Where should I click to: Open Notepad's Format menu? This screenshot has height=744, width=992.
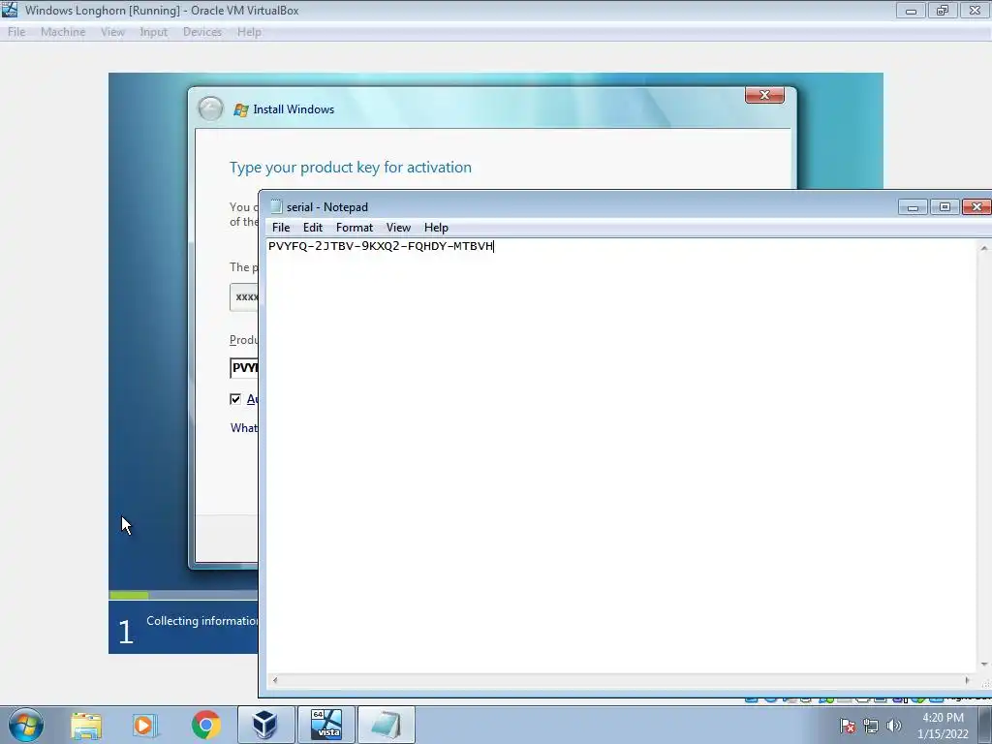[x=355, y=228]
